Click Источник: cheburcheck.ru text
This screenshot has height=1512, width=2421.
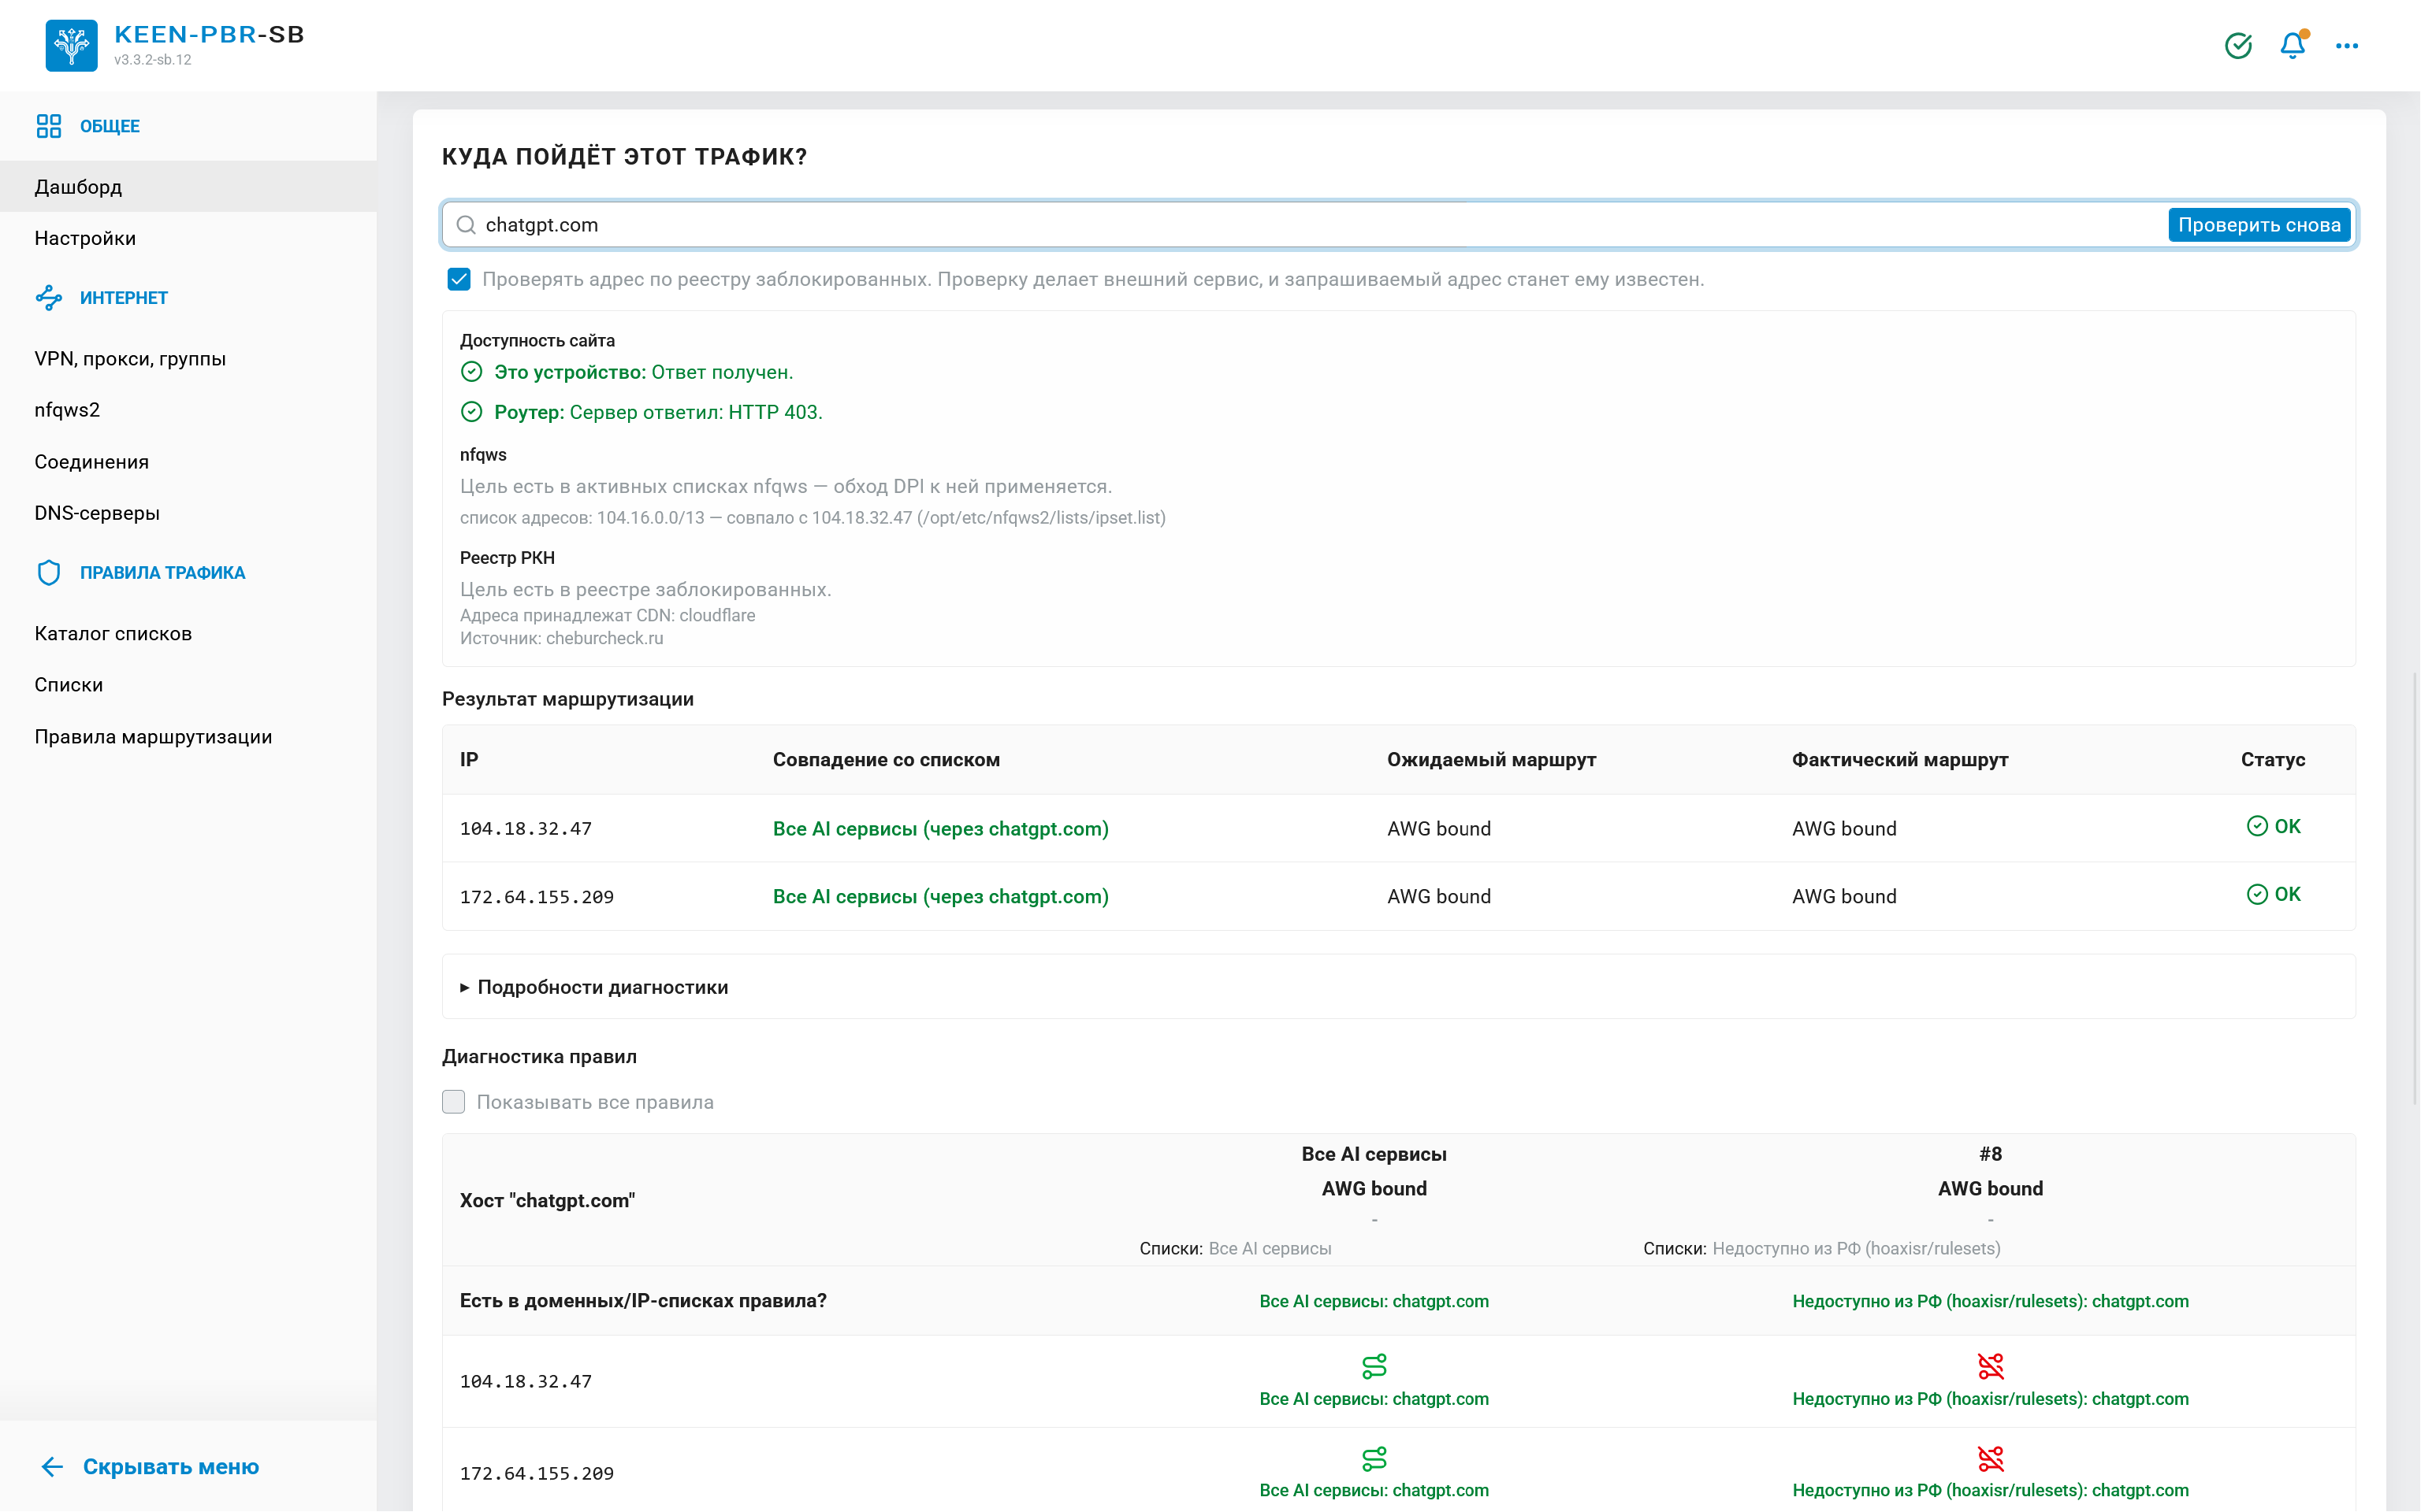[x=561, y=639]
